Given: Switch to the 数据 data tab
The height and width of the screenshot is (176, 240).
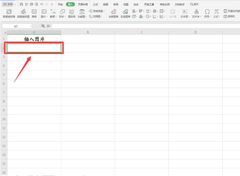Looking at the screenshot, I should [x=106, y=4].
